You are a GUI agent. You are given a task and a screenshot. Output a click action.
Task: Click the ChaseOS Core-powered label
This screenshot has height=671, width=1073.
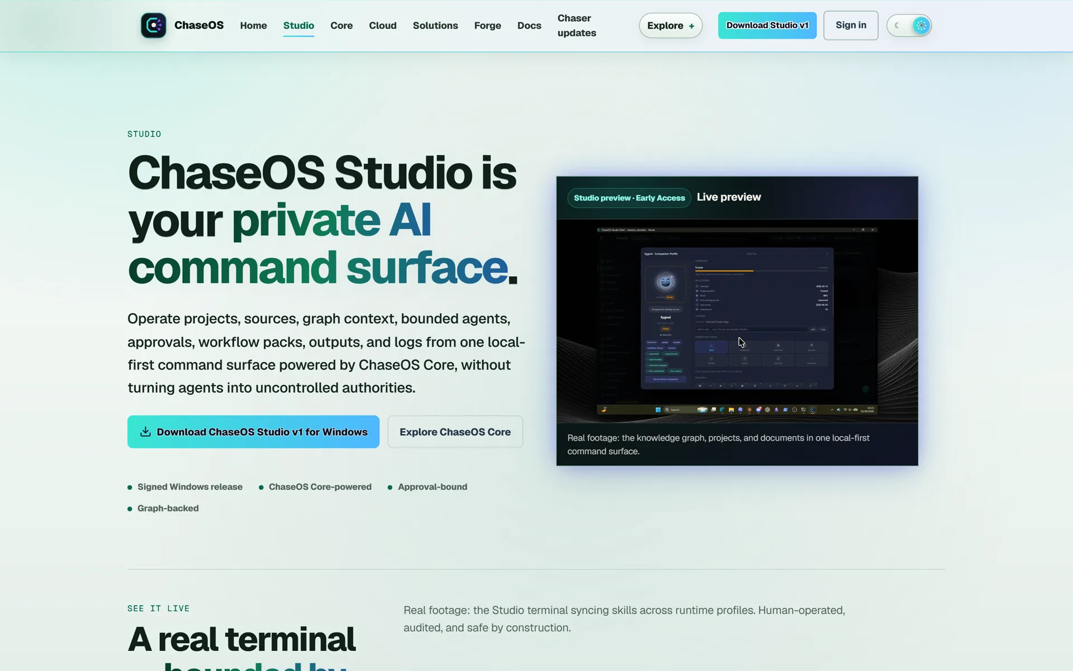point(320,487)
